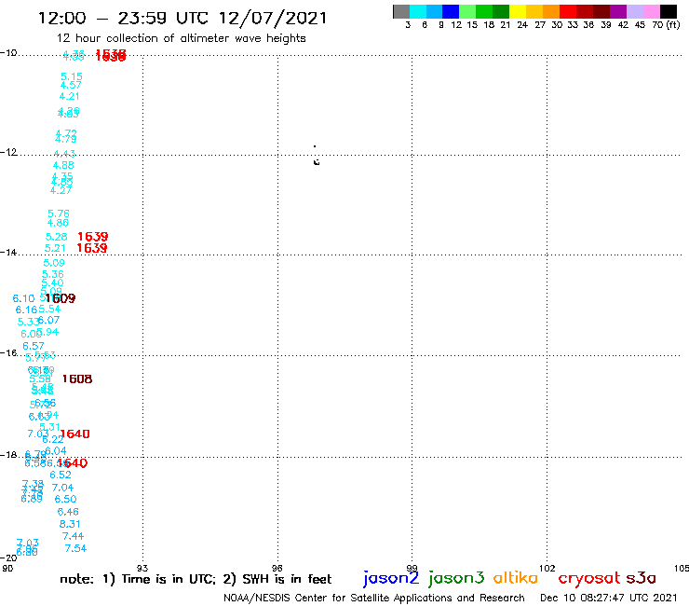Click the latitude axis label -16
The image size is (689, 606).
pos(8,353)
